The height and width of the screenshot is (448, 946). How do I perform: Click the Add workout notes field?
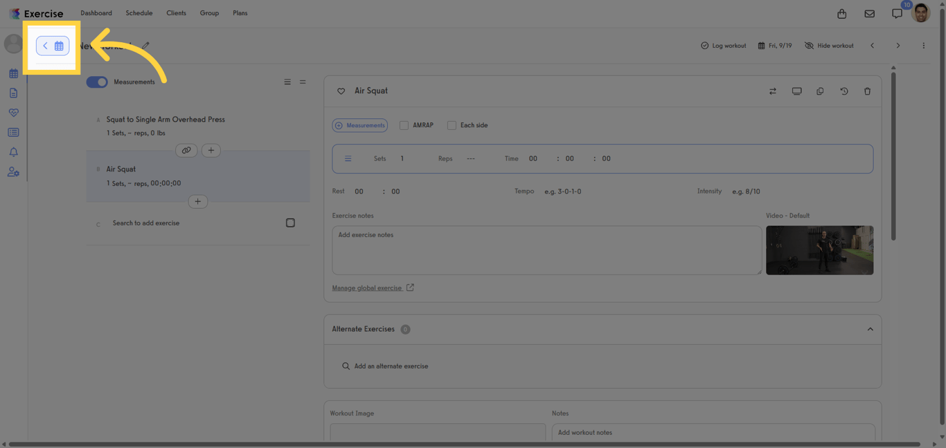[x=713, y=433]
